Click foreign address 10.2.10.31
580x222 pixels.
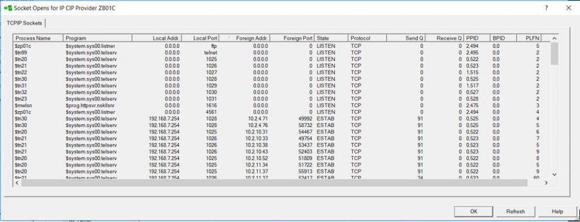coord(256,132)
